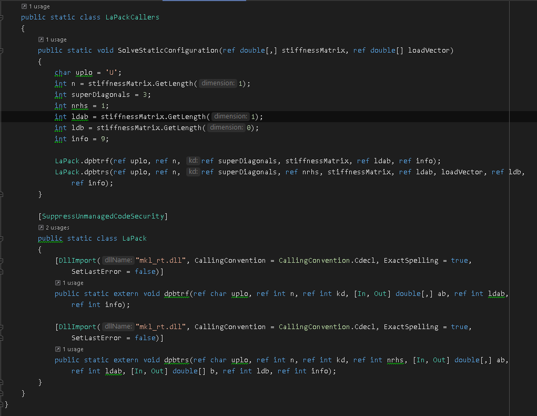Click the 'kd:' hint in dpbtrf call
This screenshot has height=416, width=537.
tap(193, 160)
